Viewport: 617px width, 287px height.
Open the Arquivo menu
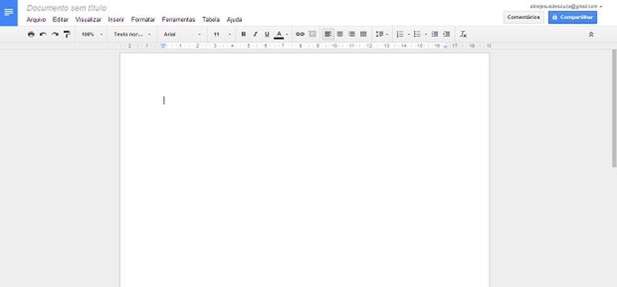pos(36,19)
